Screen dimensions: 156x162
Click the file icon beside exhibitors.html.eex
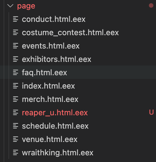click(x=15, y=59)
